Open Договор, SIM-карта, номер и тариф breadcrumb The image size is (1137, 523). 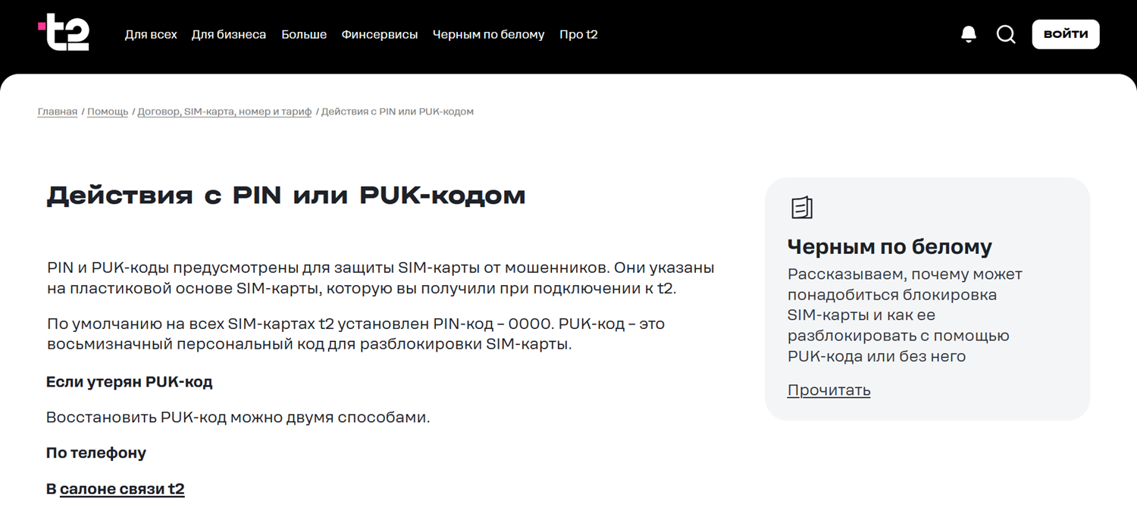(224, 111)
